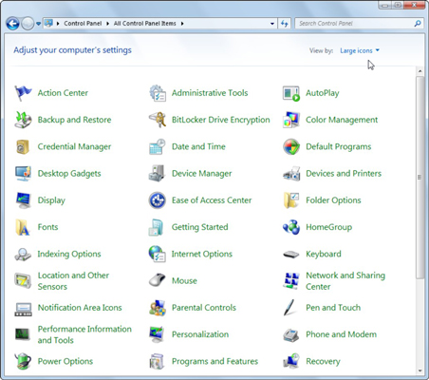Open the Network and Sharing Center icon
Viewport: 429px width, 380px height.
coord(291,281)
